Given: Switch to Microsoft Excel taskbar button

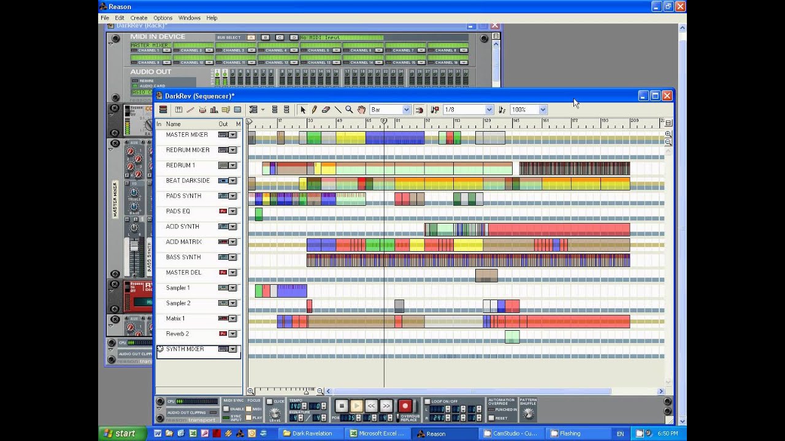Looking at the screenshot, I should point(377,434).
